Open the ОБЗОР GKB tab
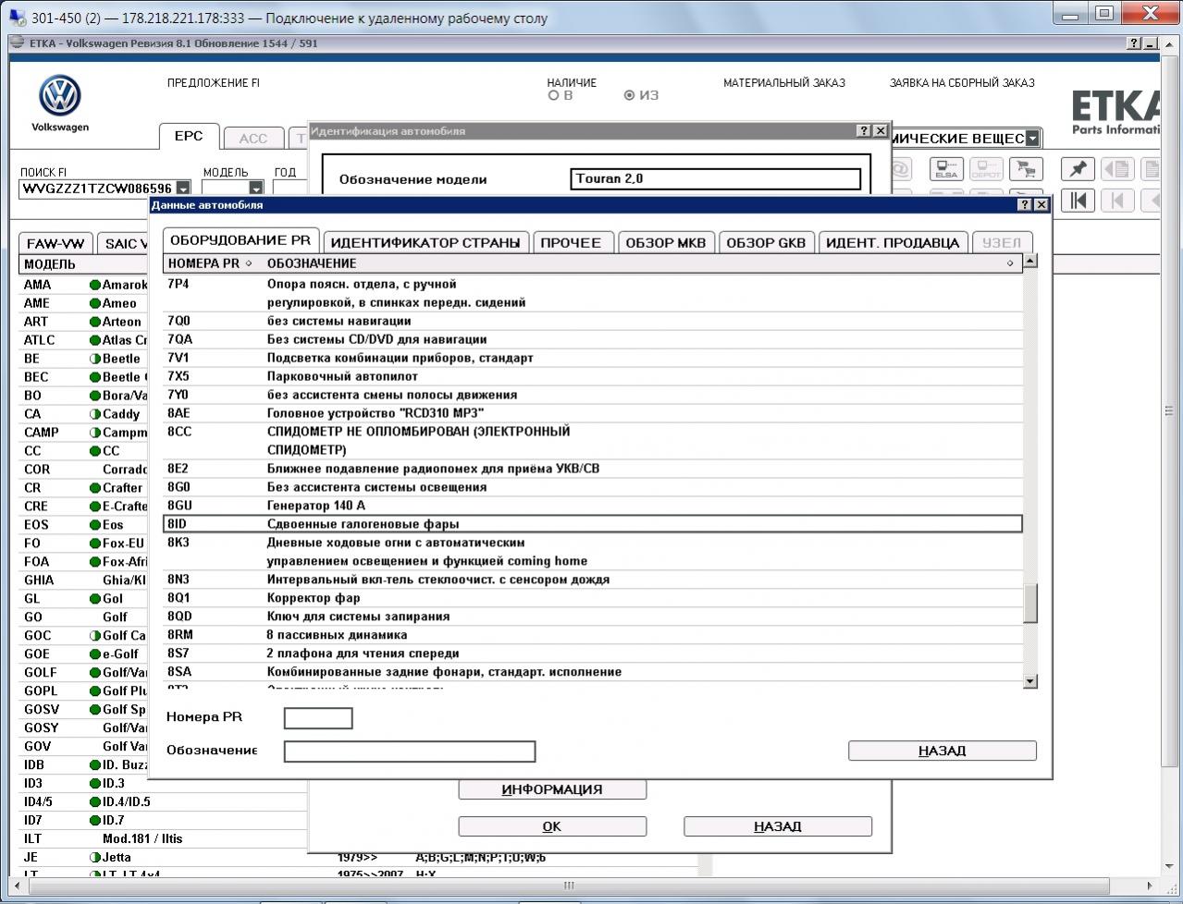This screenshot has height=904, width=1183. (766, 242)
